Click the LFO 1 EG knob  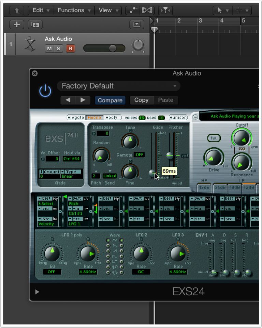click(x=52, y=253)
